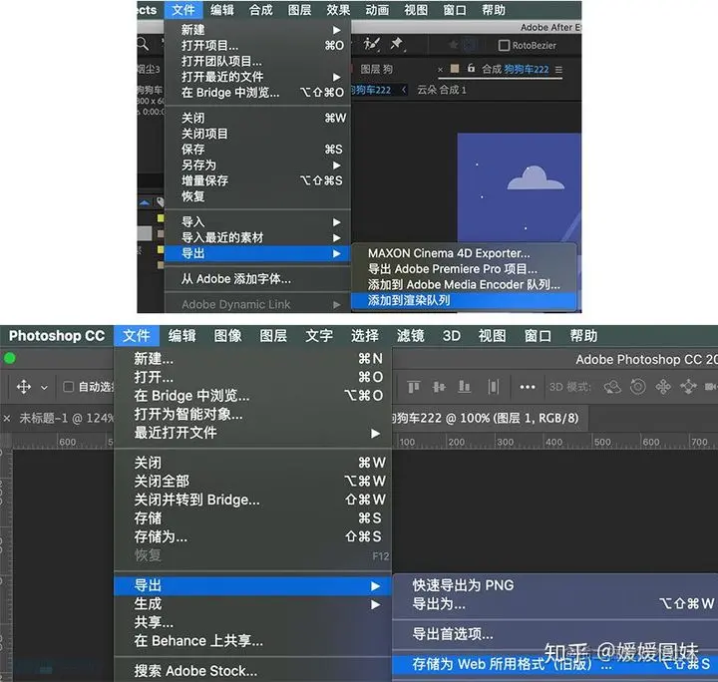Image resolution: width=718 pixels, height=682 pixels.
Task: Click the search magnifier in After Effects
Action: tap(143, 44)
